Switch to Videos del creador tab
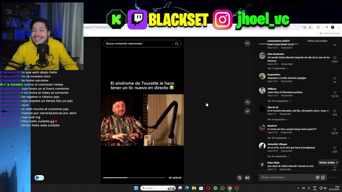This screenshot has width=342, height=192. tap(317, 41)
